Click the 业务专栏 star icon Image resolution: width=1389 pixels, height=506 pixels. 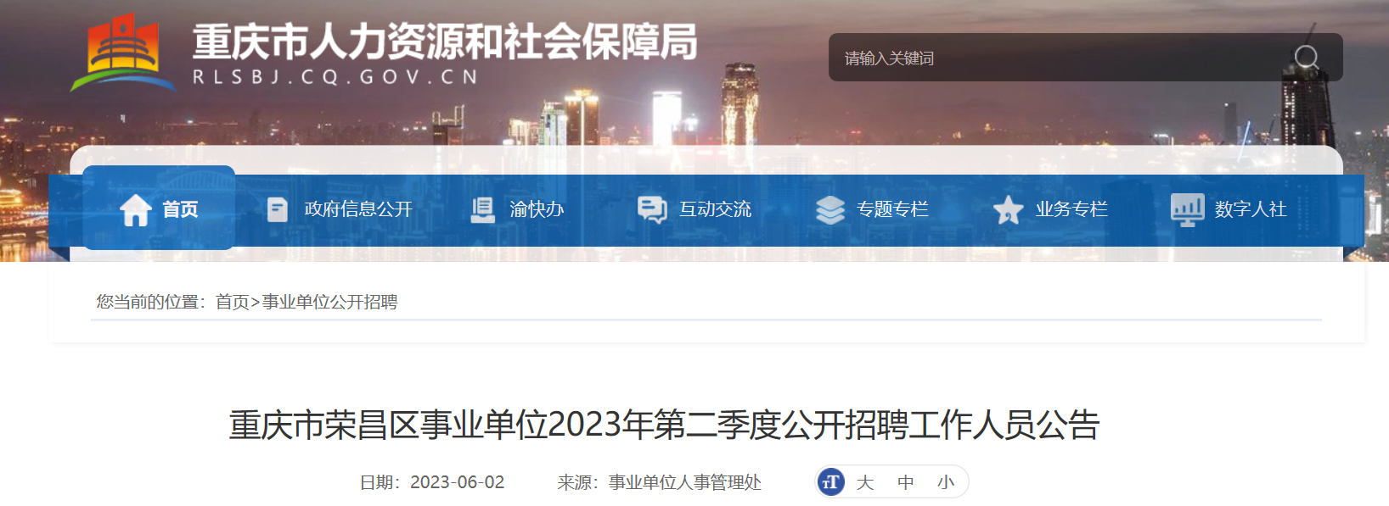(1008, 209)
